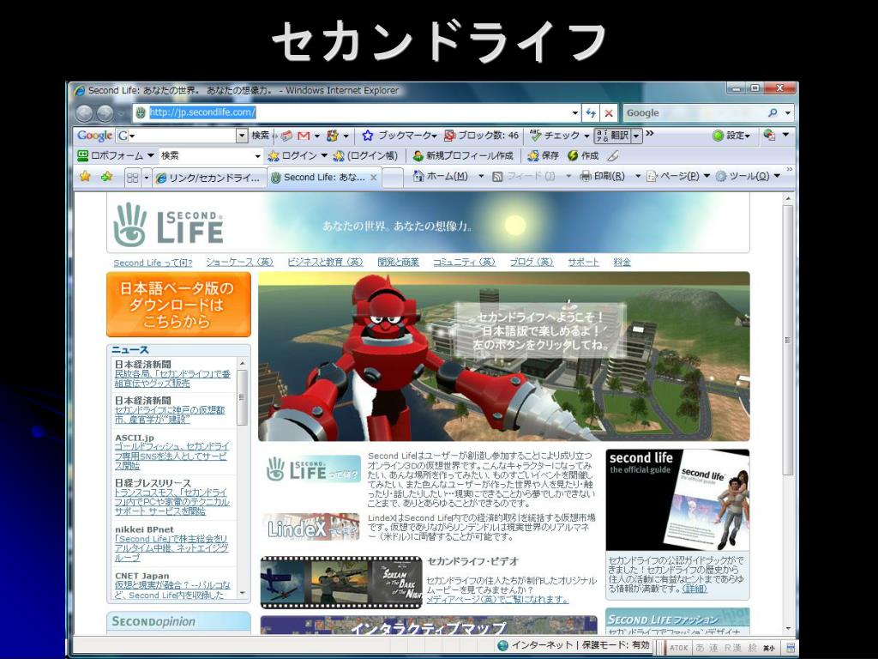Click the 印刷(R) print button
The image size is (878, 659).
tap(602, 177)
